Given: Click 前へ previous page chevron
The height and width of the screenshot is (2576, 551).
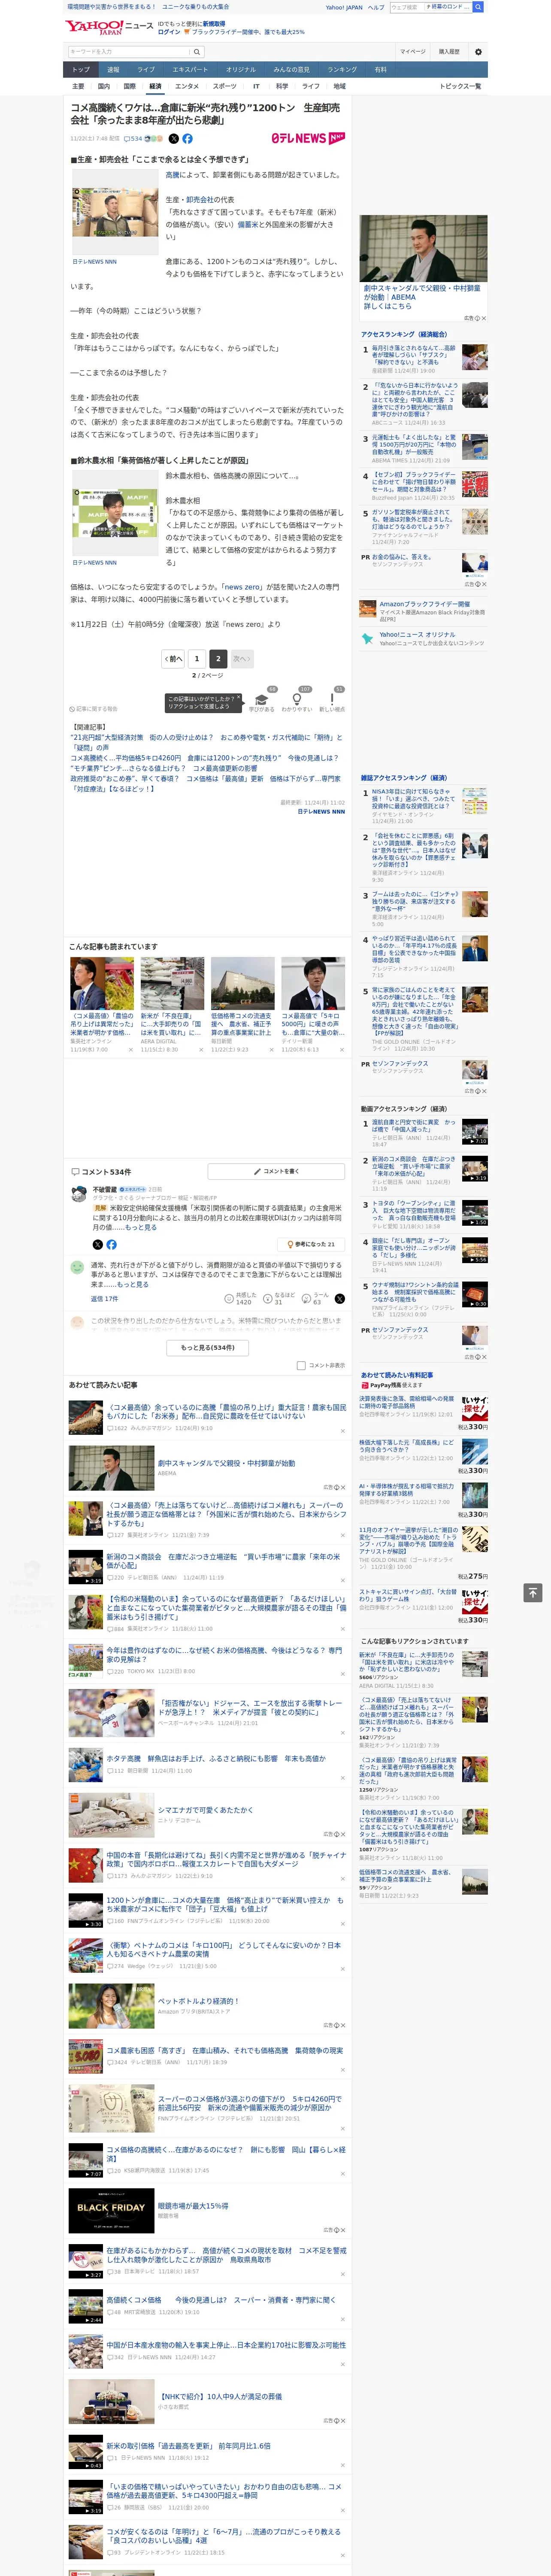Looking at the screenshot, I should tap(174, 658).
